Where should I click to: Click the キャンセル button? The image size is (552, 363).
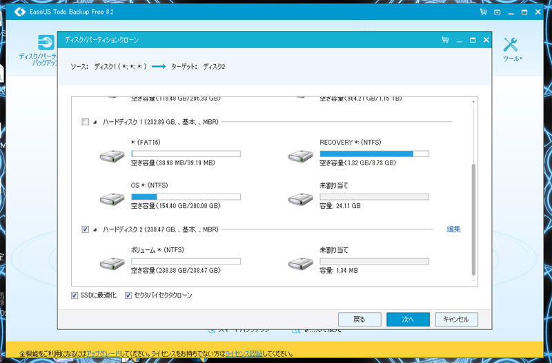456,320
